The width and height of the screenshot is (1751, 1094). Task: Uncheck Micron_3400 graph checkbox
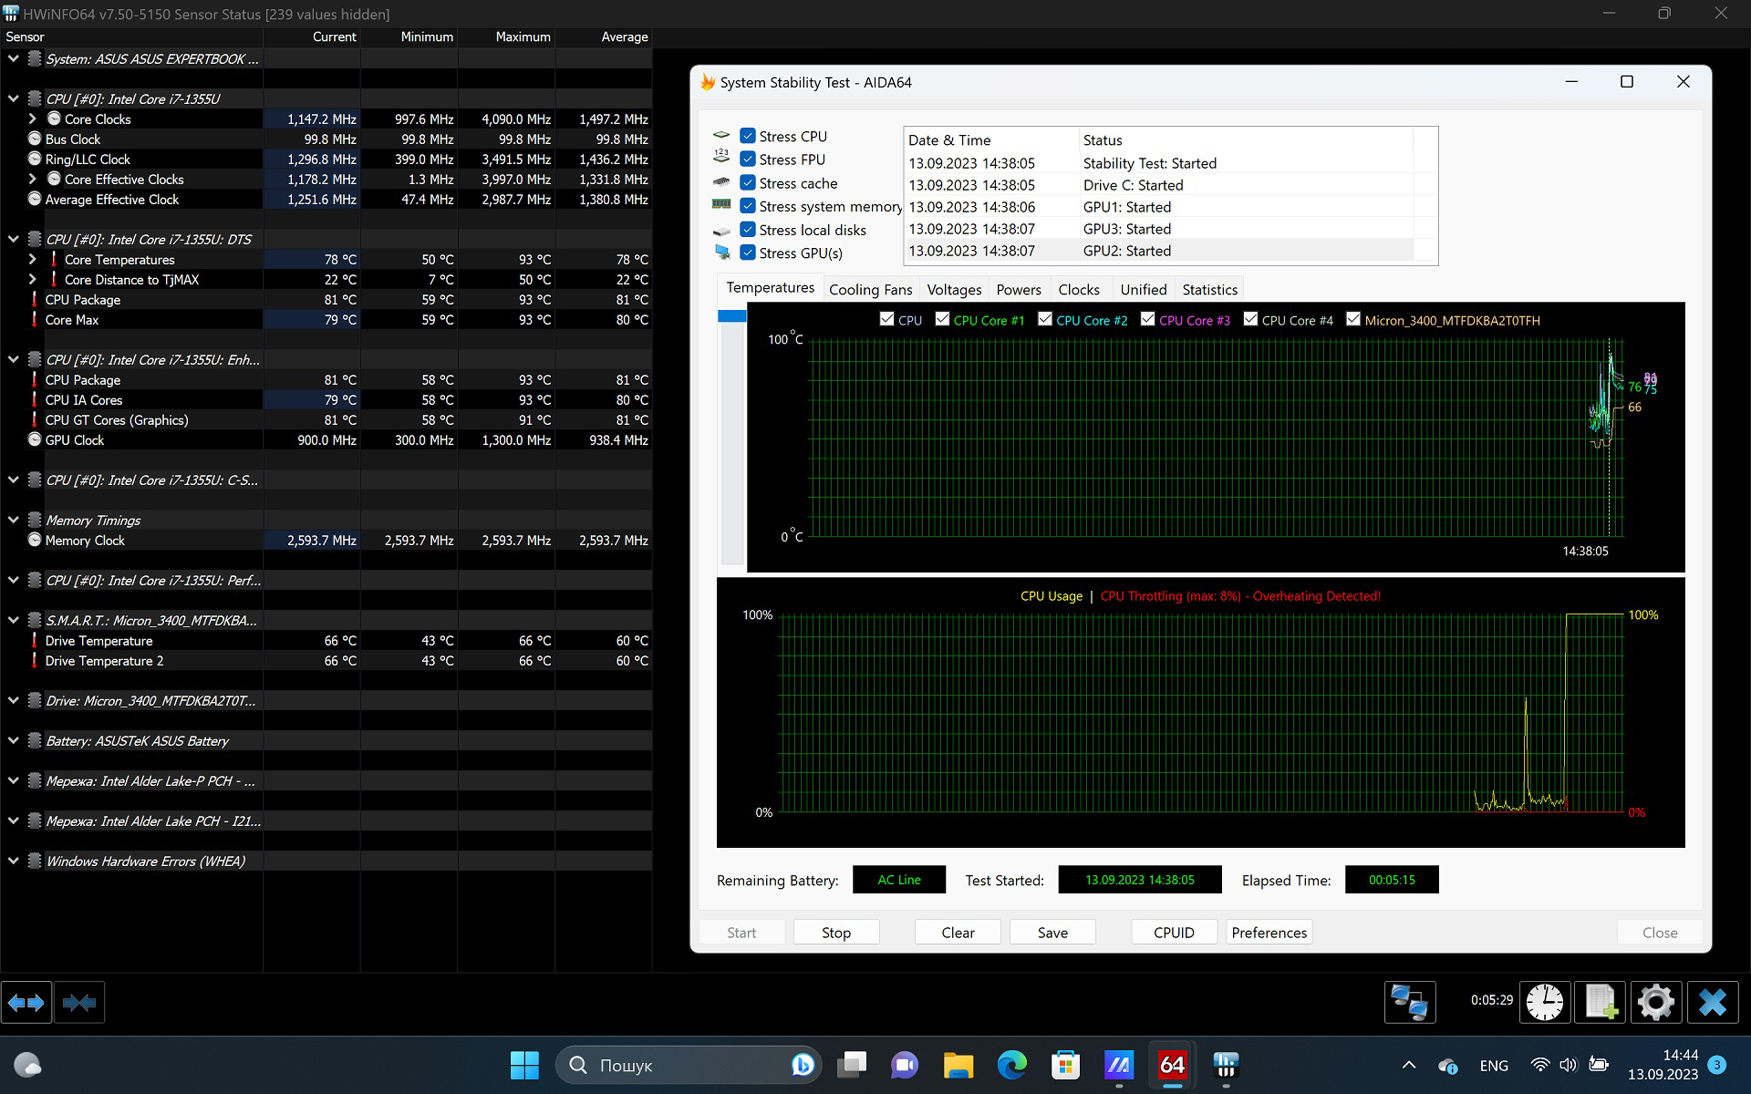tap(1353, 319)
